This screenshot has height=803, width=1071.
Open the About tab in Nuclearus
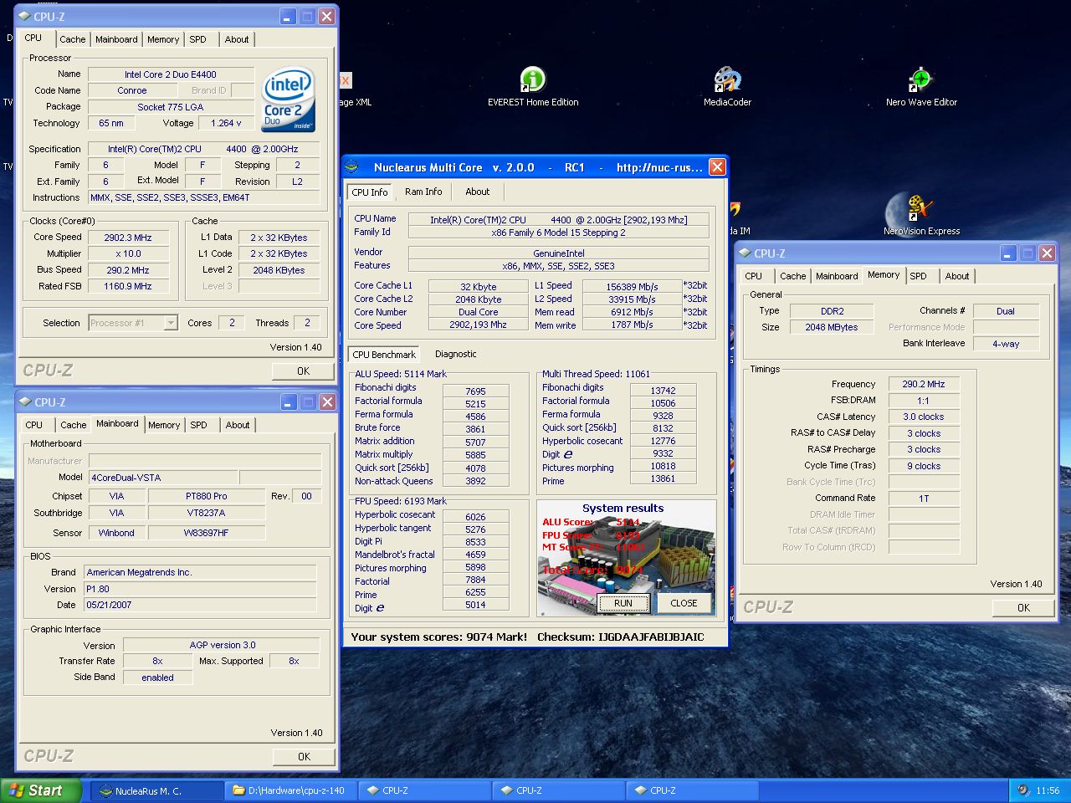click(x=478, y=192)
